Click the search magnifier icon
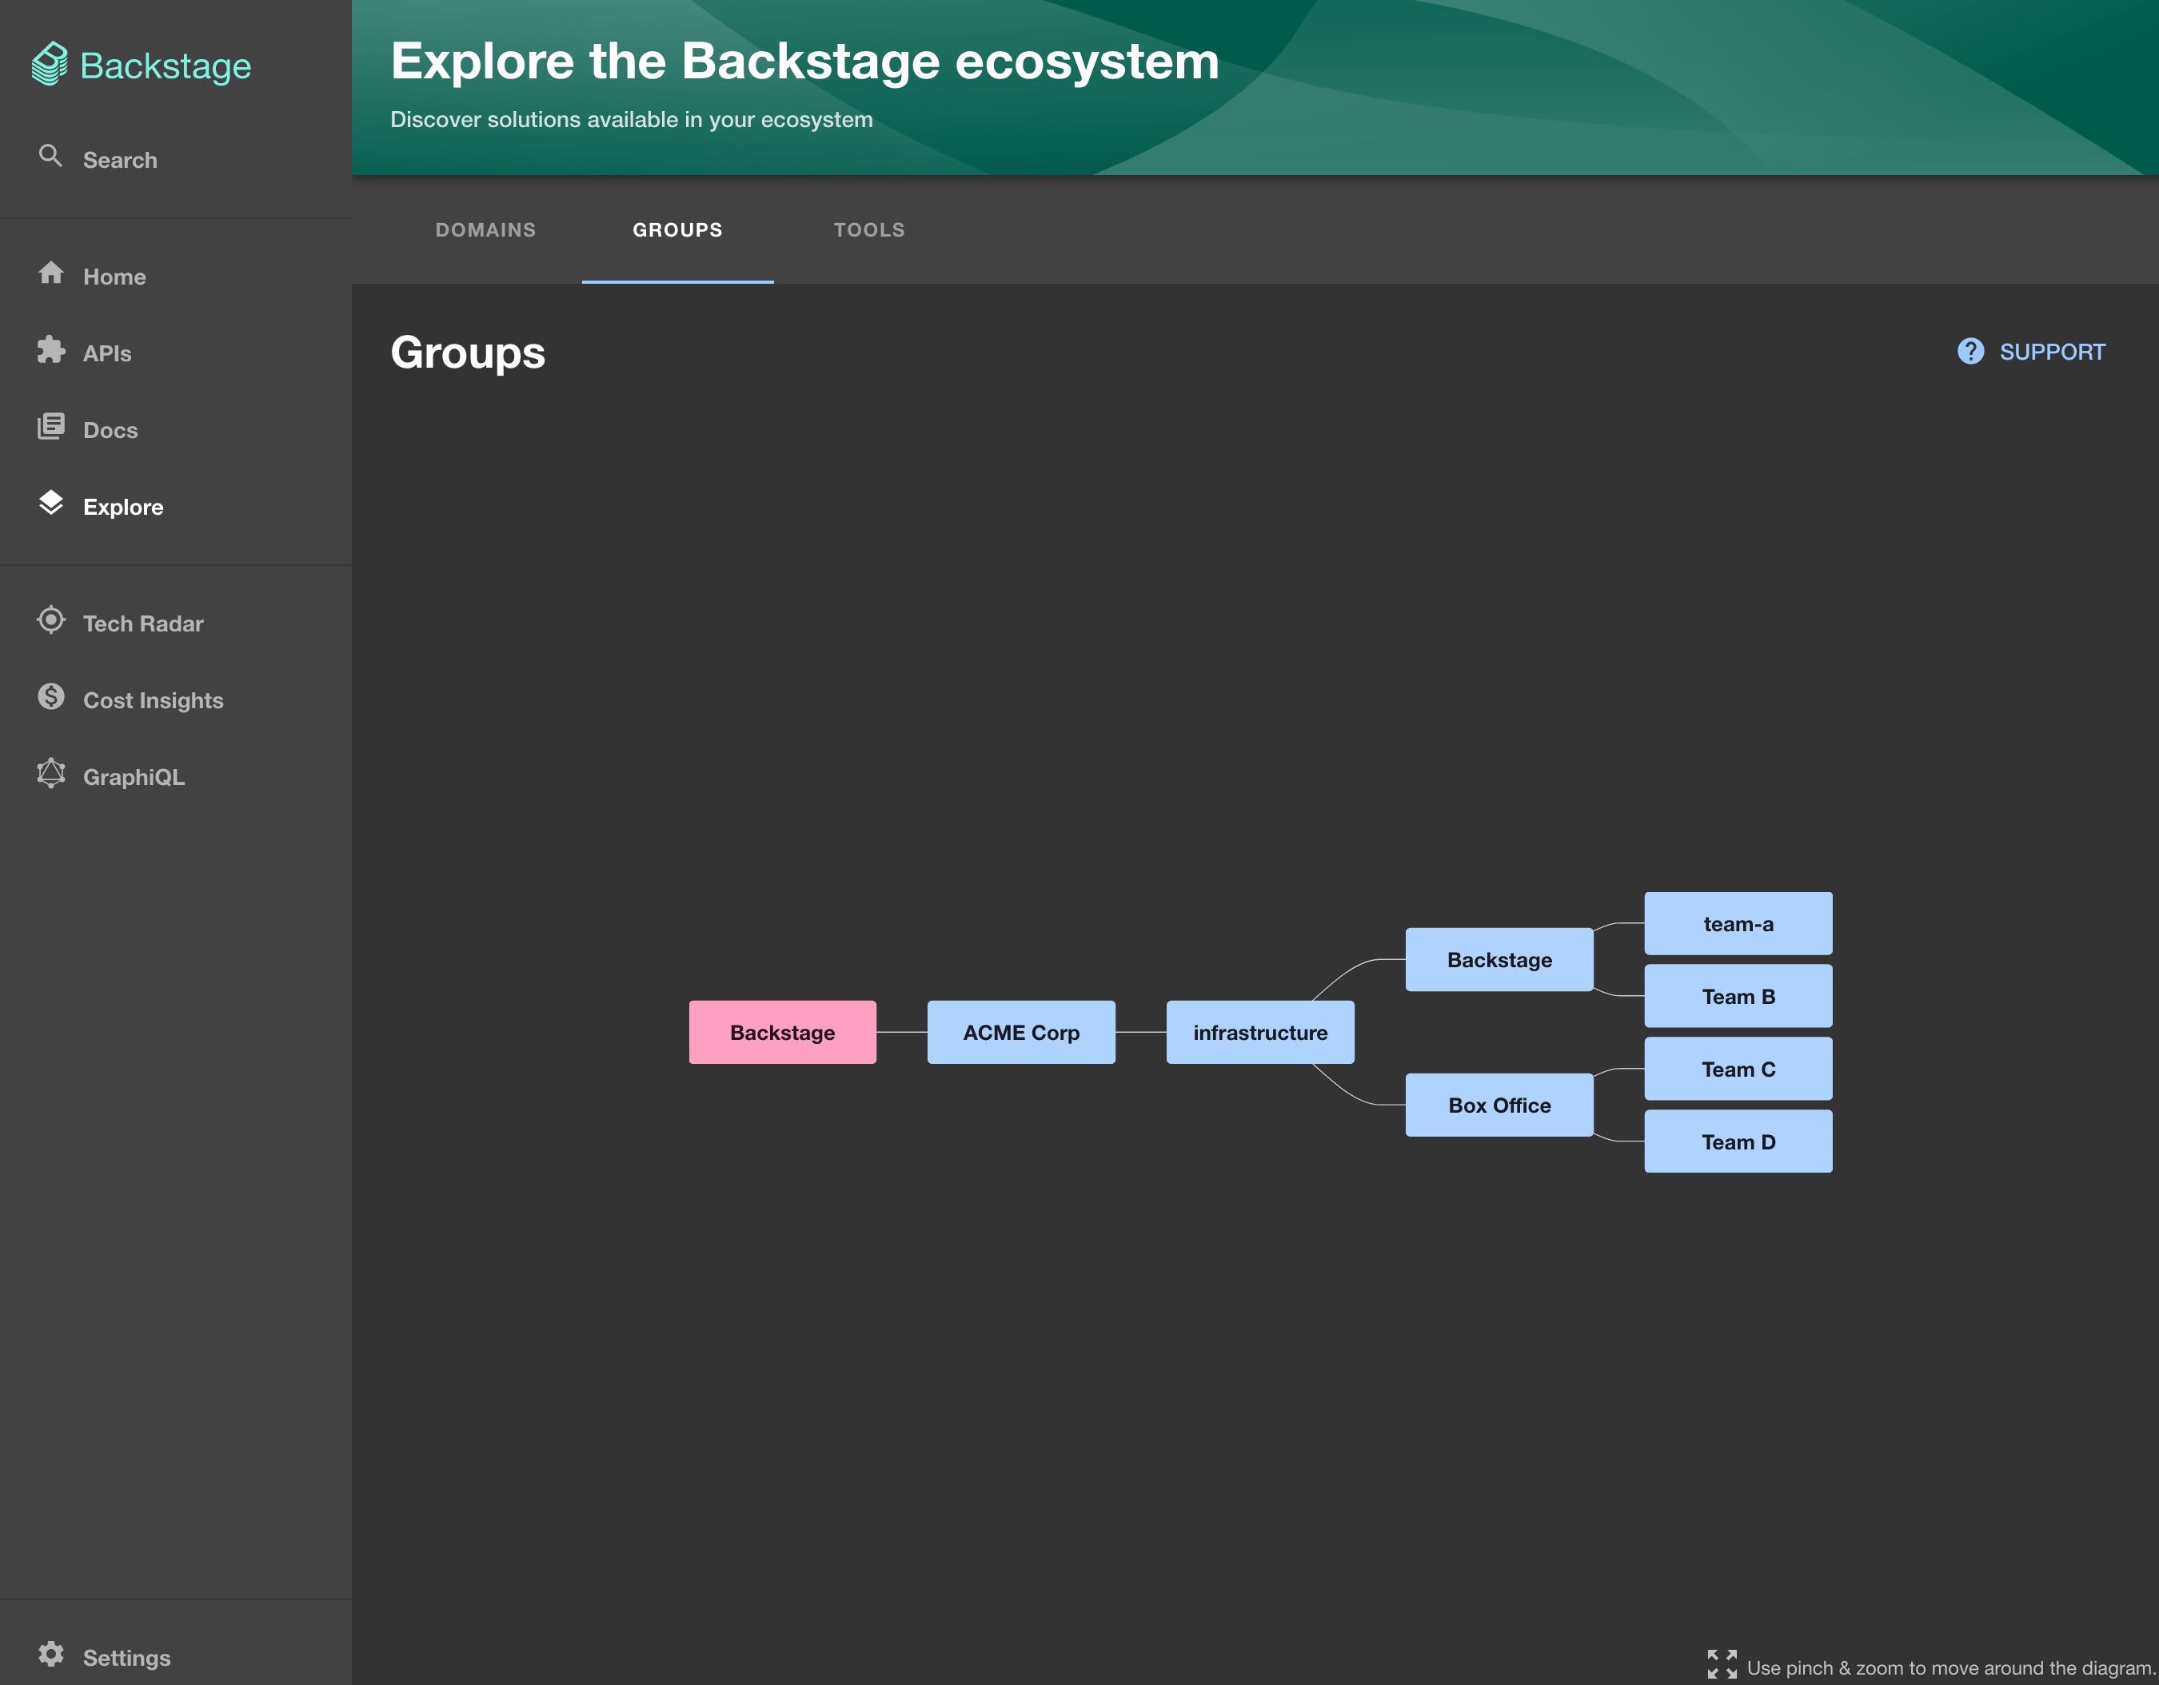2159x1685 pixels. [50, 156]
